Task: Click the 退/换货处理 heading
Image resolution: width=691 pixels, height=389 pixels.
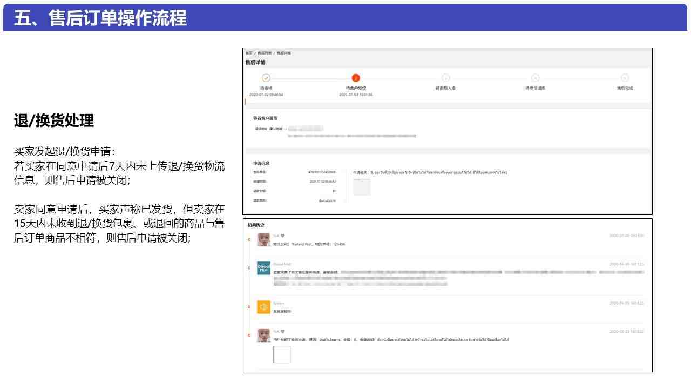Action: [54, 120]
